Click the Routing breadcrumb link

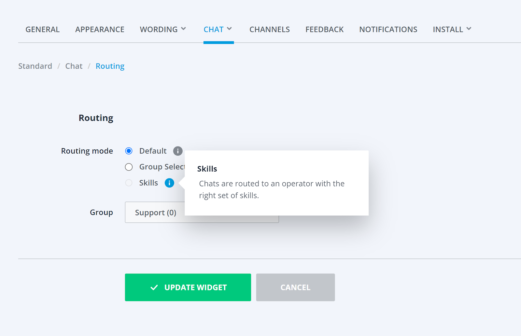110,66
